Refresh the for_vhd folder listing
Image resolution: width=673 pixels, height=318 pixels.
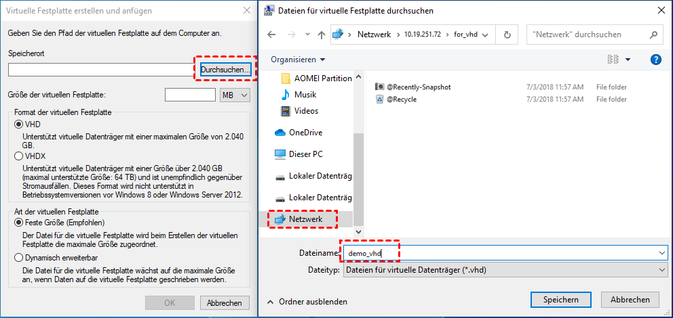click(507, 35)
